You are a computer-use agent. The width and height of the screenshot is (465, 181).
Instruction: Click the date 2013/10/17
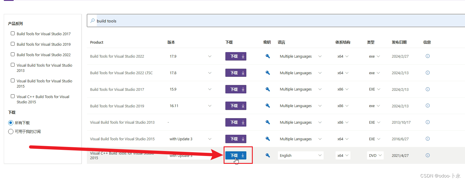401,122
